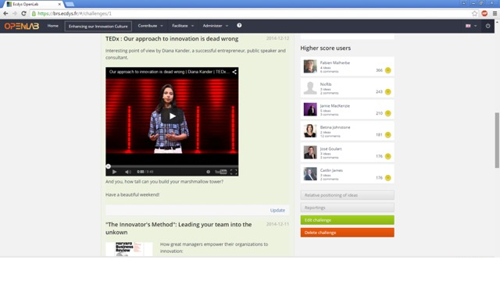Image resolution: width=500 pixels, height=281 pixels.
Task: Click the Update link under post
Action: 277,210
